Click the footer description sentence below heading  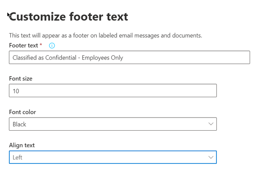point(105,35)
